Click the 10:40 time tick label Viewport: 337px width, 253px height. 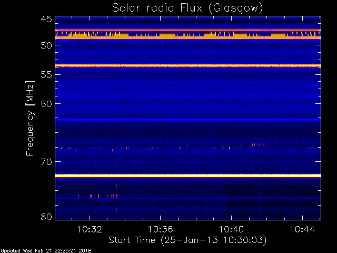232,229
